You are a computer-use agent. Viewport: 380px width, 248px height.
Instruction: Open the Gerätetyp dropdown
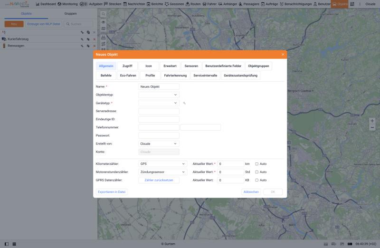click(x=159, y=103)
